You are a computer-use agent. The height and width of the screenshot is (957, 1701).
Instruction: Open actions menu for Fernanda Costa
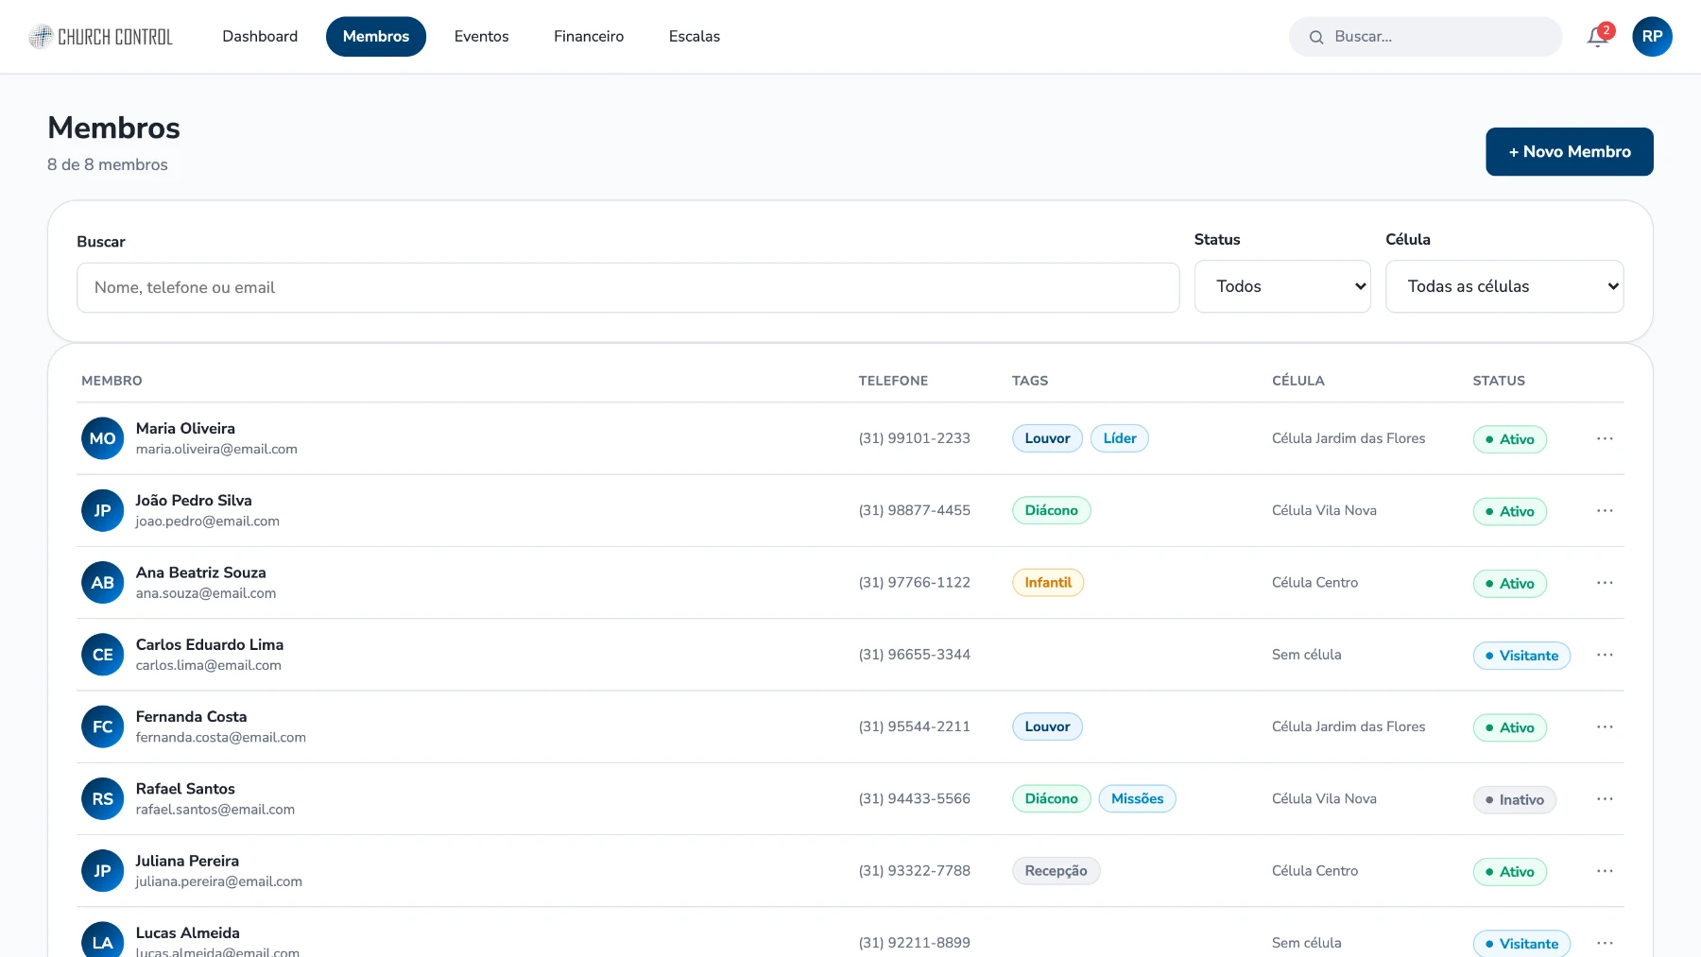[x=1605, y=726]
